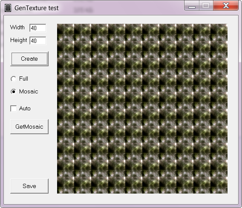Click the GenTexture test title bar text
The height and width of the screenshot is (208, 242).
(36, 8)
